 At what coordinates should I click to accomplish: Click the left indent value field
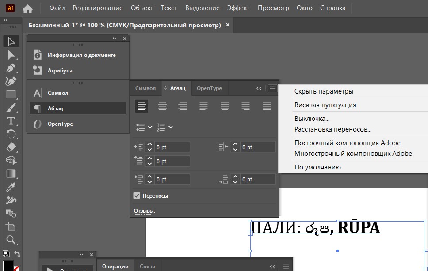[x=172, y=147]
